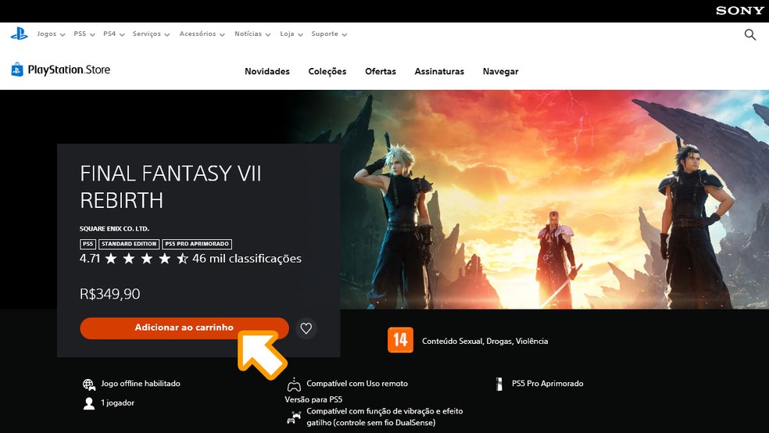Click the single player person icon

(89, 403)
